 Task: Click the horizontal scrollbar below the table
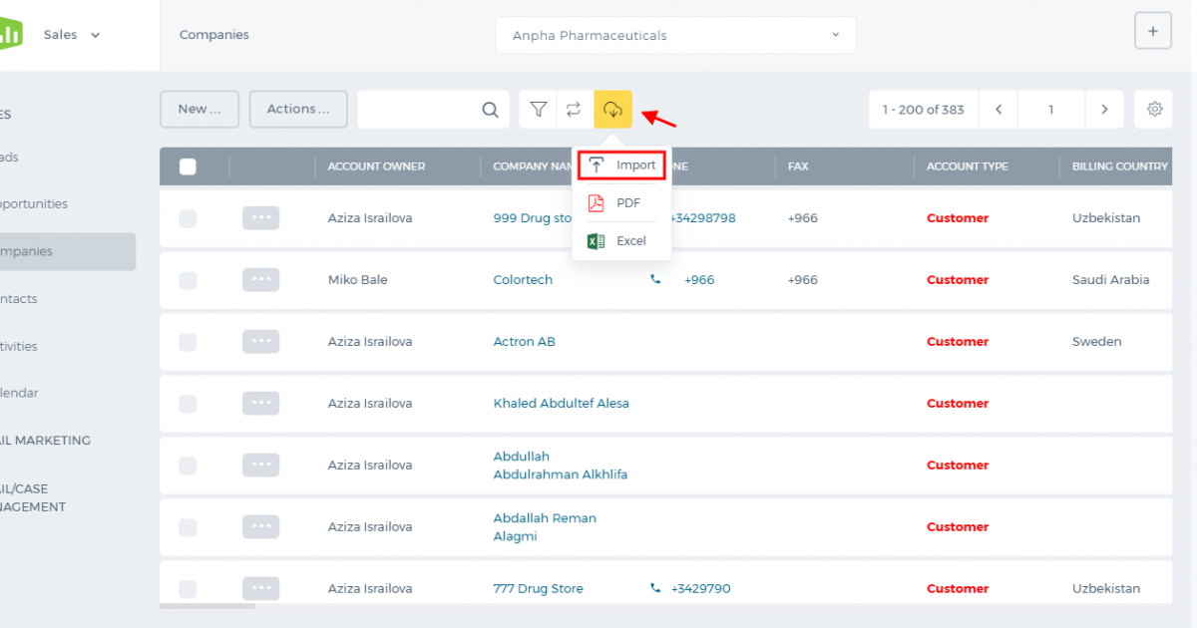pyautogui.click(x=206, y=605)
